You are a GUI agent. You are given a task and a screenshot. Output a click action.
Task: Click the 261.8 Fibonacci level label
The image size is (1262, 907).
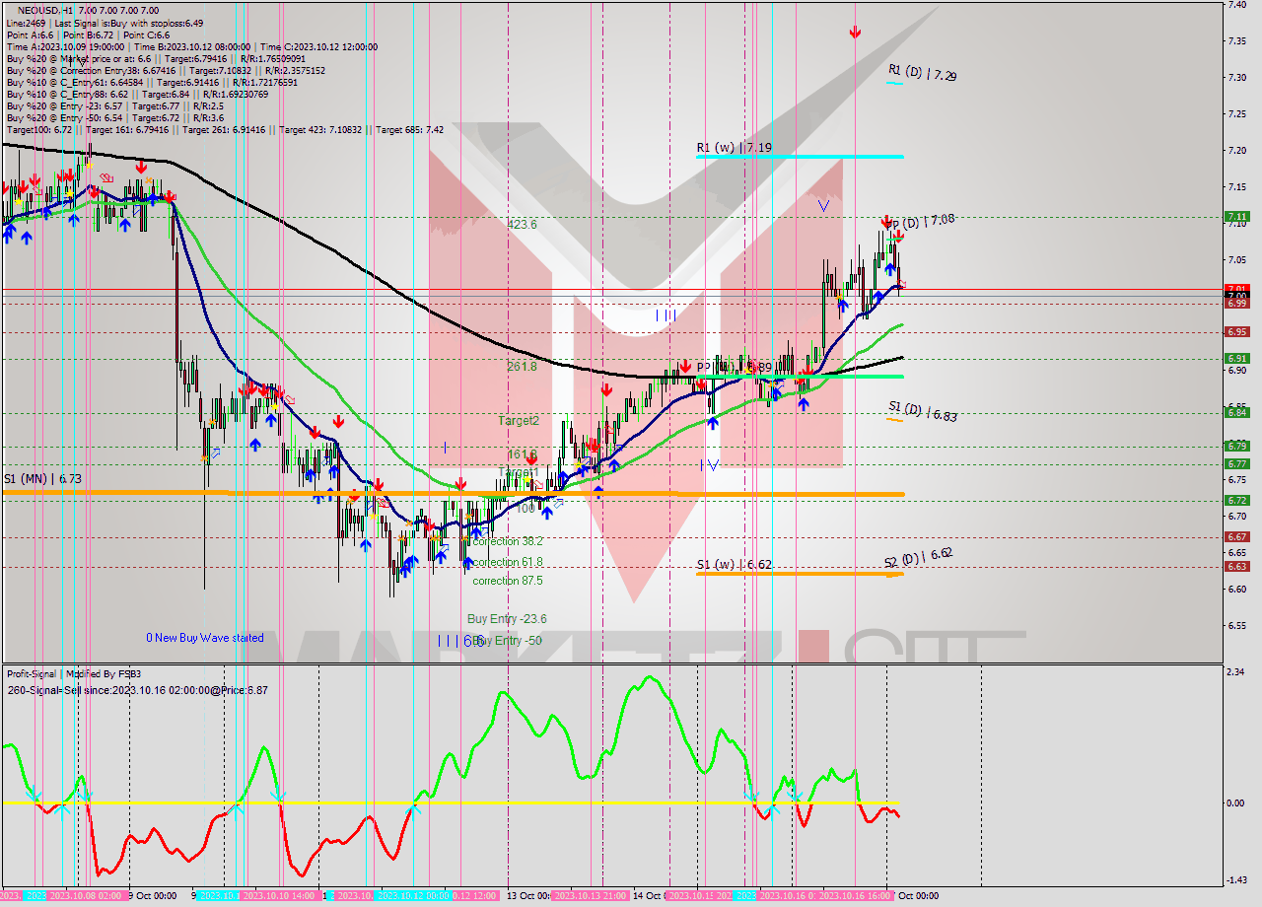pos(522,366)
